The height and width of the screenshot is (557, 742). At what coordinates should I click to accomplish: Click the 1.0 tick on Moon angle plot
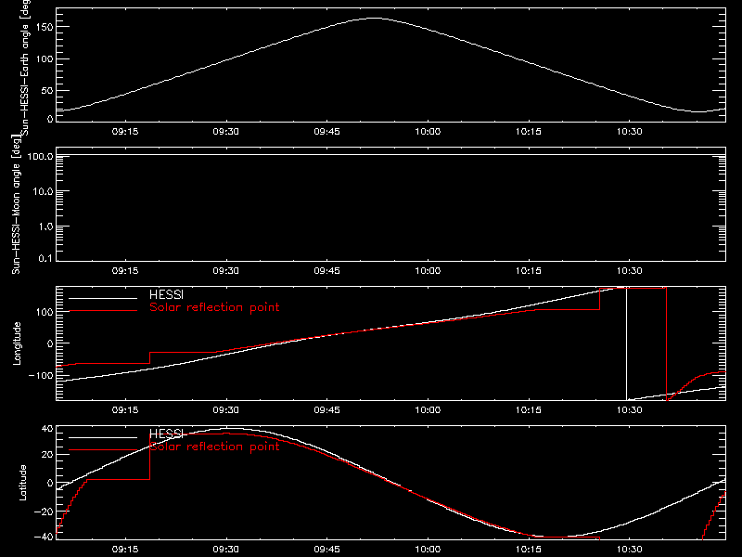pyautogui.click(x=45, y=227)
